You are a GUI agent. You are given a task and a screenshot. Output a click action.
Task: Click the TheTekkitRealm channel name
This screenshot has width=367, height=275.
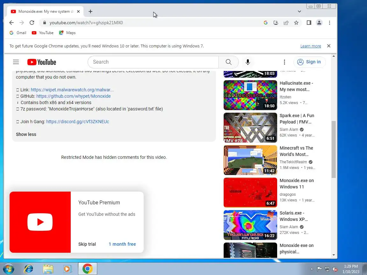(293, 162)
